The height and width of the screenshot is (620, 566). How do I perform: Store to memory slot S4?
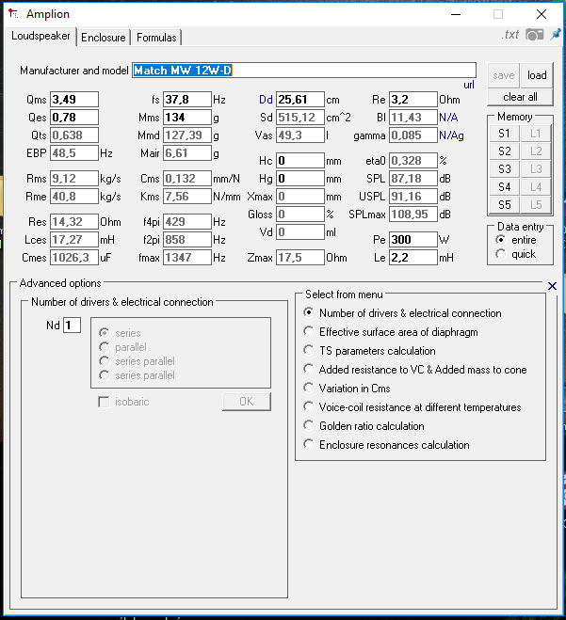[x=504, y=187]
